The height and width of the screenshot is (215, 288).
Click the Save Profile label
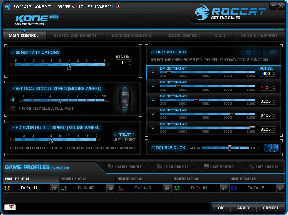pyautogui.click(x=222, y=167)
